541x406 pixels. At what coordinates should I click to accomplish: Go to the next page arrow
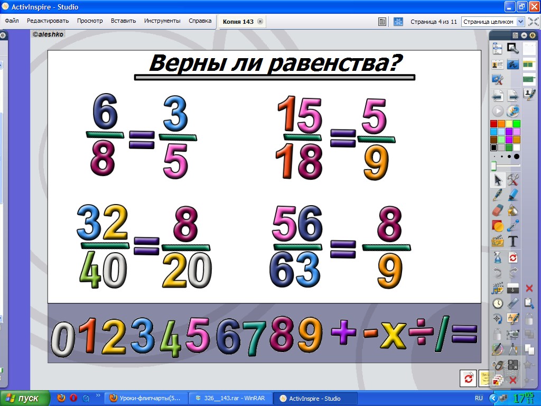tap(513, 96)
